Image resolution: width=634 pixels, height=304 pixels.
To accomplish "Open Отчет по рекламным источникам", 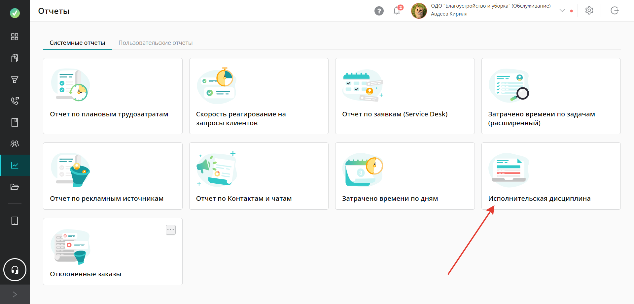I will [113, 176].
